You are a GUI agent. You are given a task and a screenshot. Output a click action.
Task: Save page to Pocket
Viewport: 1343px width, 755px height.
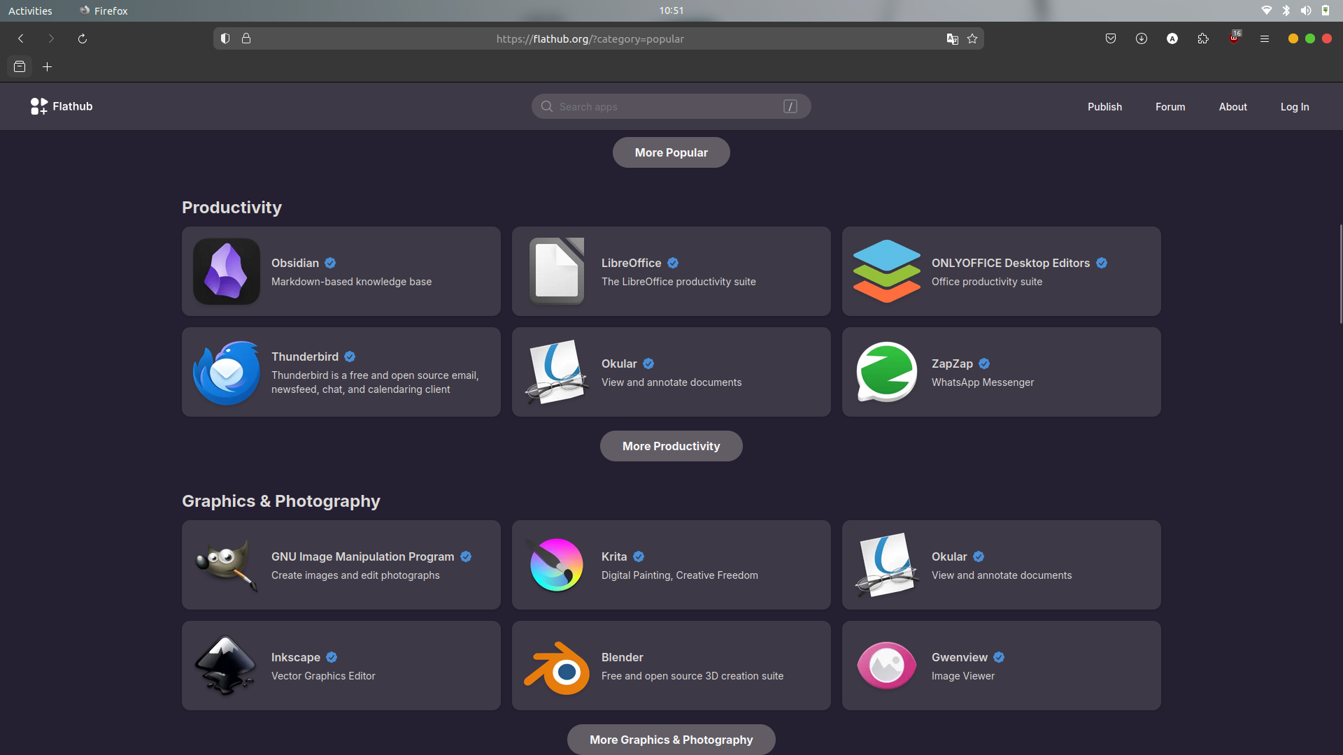tap(1111, 38)
